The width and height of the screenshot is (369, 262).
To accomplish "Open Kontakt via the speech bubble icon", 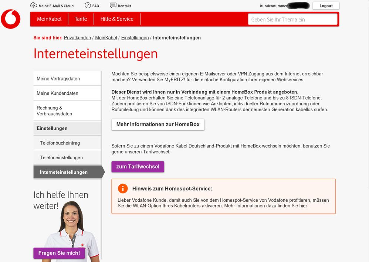I will 112,6.
